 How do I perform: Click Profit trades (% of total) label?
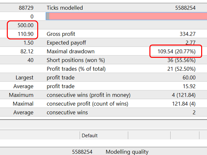[76, 69]
